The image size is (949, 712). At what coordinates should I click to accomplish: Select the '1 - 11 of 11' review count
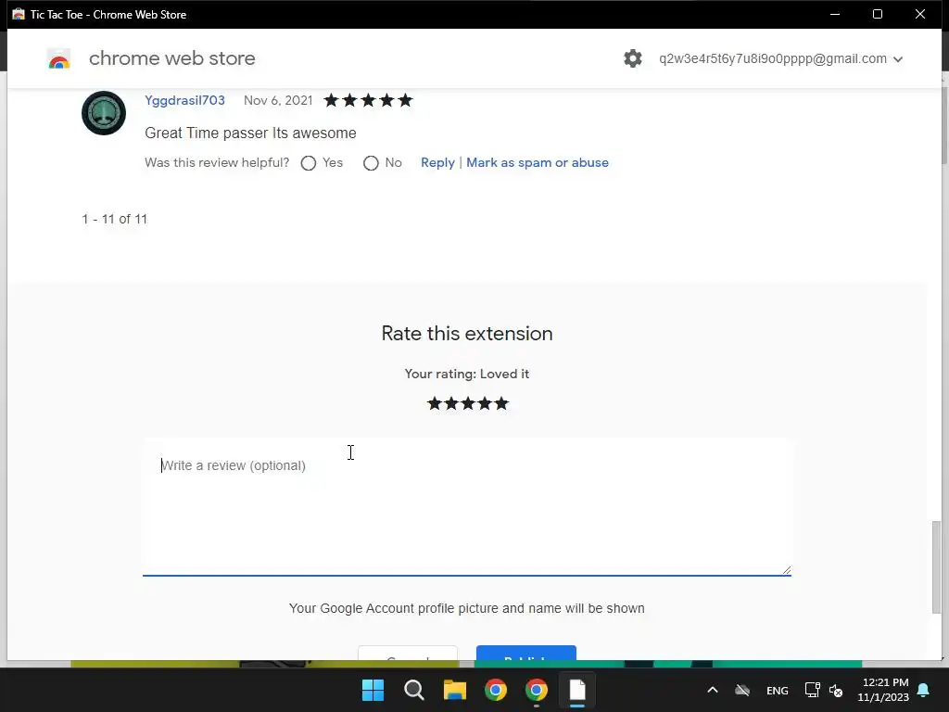click(x=114, y=219)
